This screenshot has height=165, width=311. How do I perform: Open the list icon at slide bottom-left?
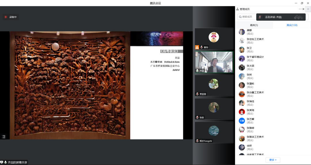tap(4, 137)
